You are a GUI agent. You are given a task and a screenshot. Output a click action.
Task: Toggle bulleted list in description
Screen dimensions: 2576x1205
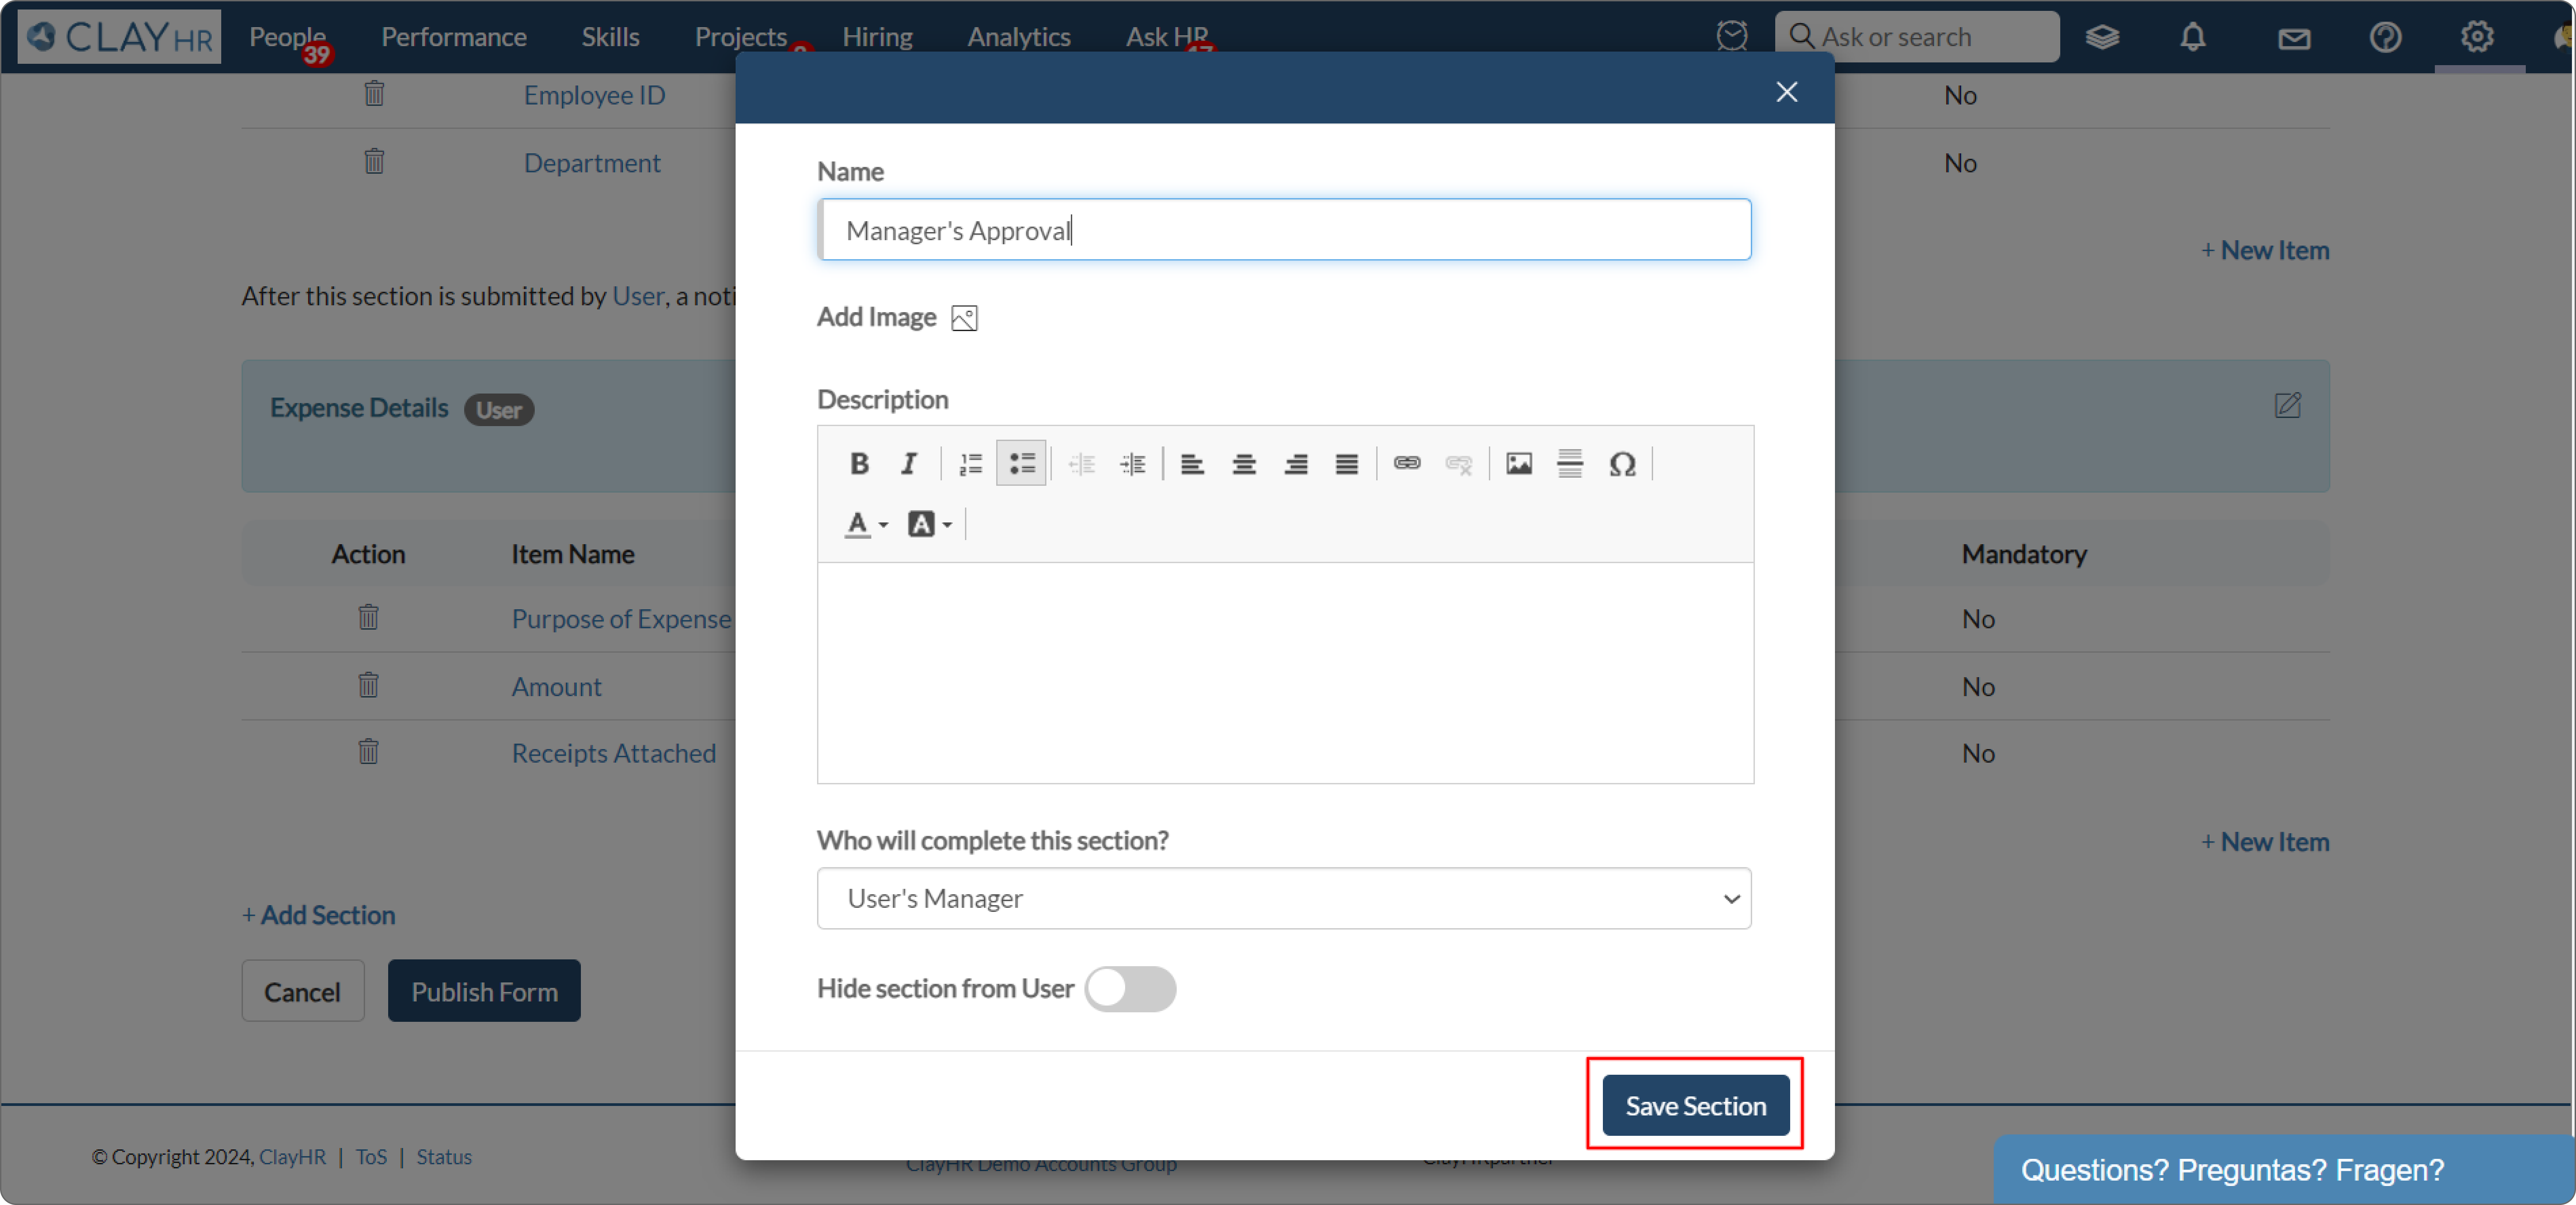click(1021, 464)
